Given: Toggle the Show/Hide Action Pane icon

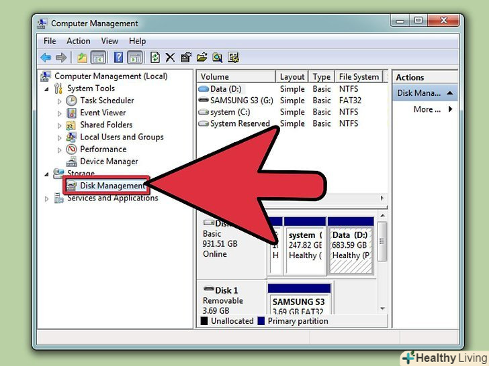Looking at the screenshot, I should [135, 58].
